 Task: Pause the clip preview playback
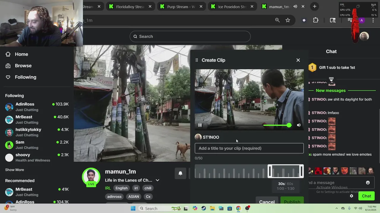[x=200, y=125]
